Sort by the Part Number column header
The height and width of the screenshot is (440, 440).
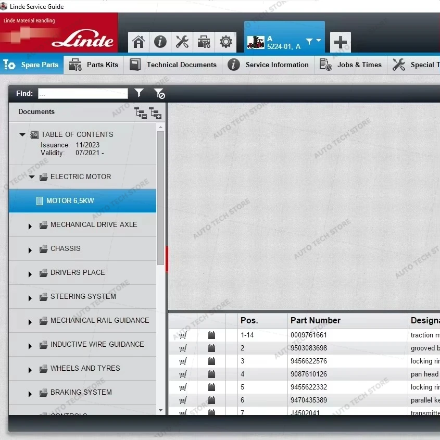(348, 320)
